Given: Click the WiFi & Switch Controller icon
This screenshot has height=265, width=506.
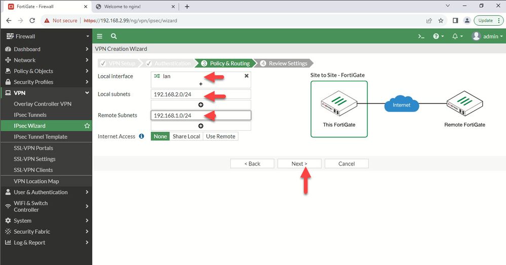Looking at the screenshot, I should pyautogui.click(x=8, y=206).
